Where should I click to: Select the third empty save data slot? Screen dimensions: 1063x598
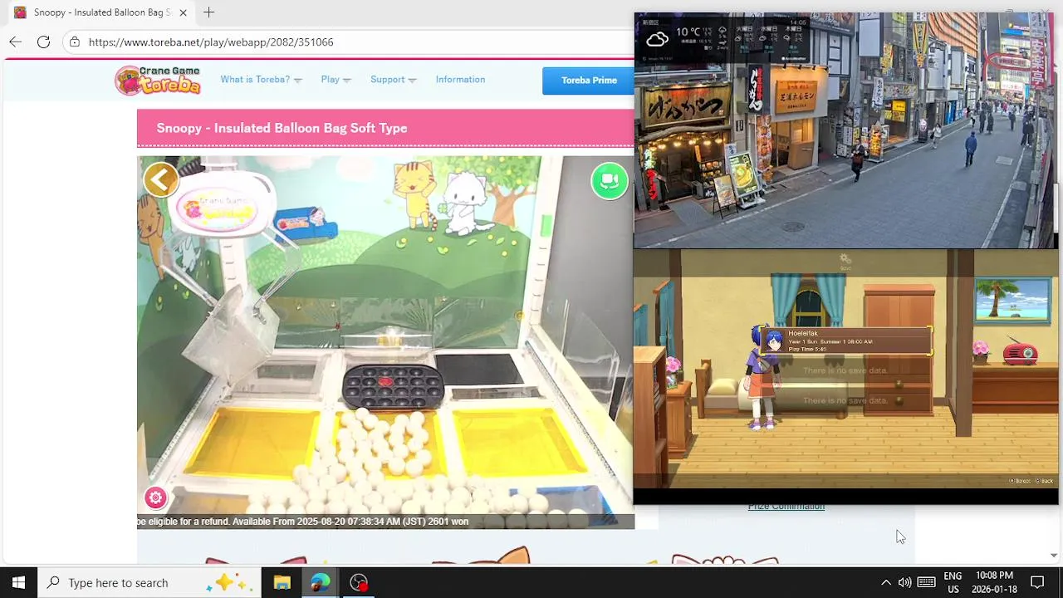tap(845, 400)
